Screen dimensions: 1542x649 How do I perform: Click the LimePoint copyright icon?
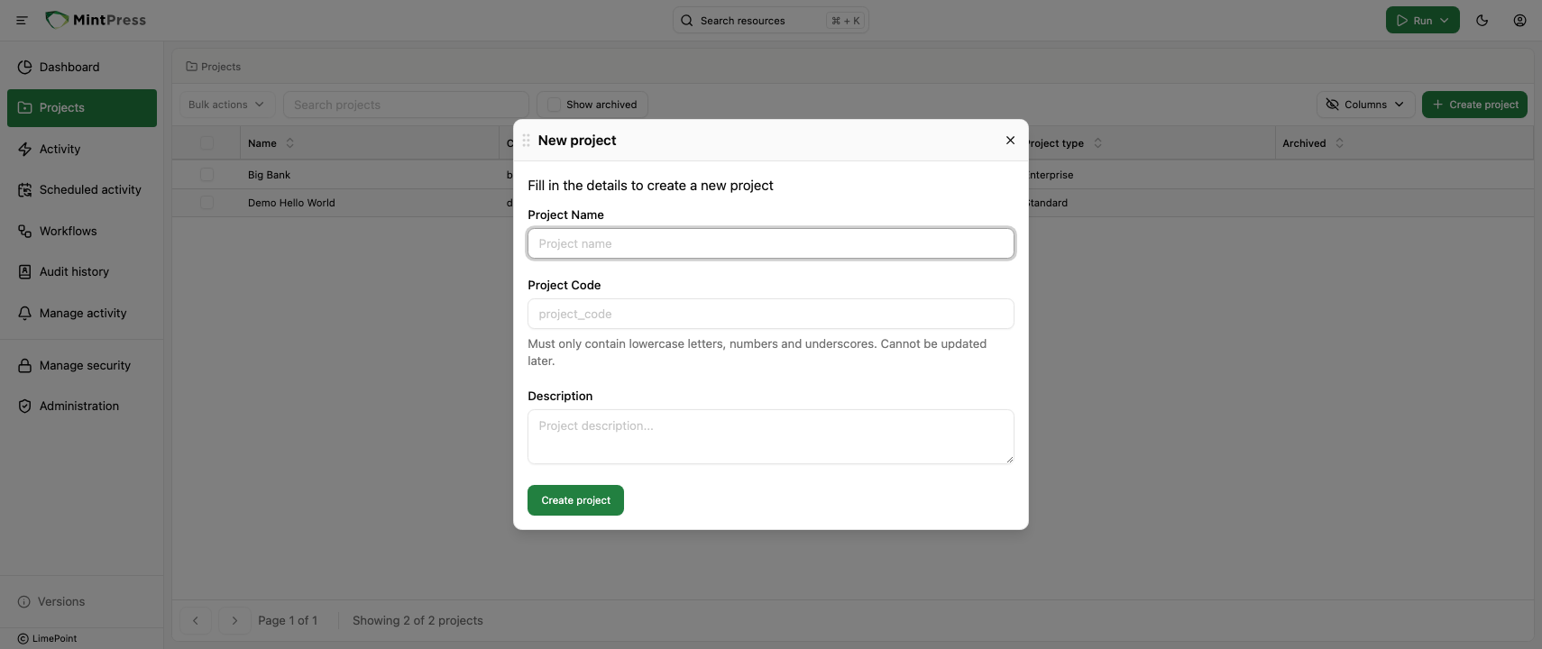click(23, 638)
